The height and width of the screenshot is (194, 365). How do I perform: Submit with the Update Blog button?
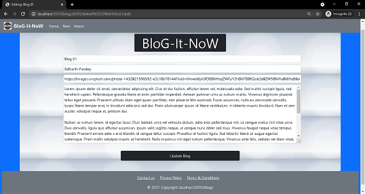(x=180, y=156)
